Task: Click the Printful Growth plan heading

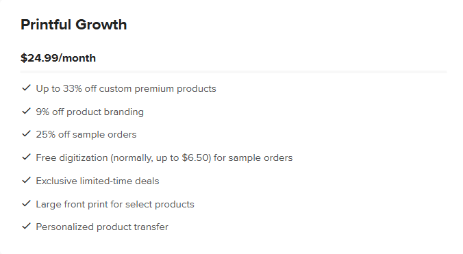Action: (x=74, y=25)
